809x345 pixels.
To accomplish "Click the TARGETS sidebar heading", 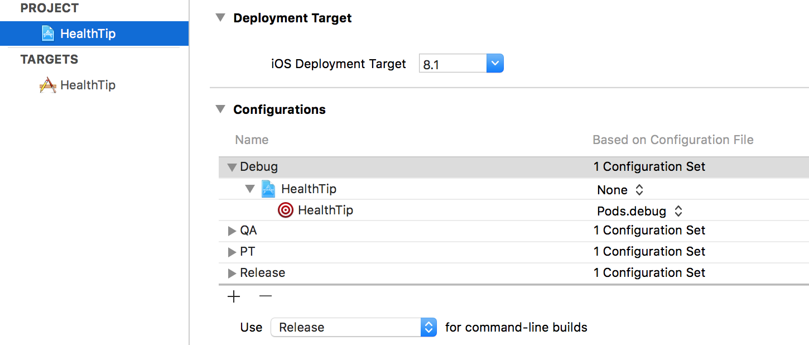I will click(49, 59).
